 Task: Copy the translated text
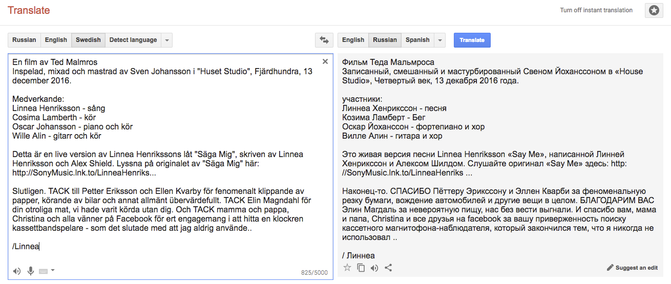pyautogui.click(x=361, y=268)
